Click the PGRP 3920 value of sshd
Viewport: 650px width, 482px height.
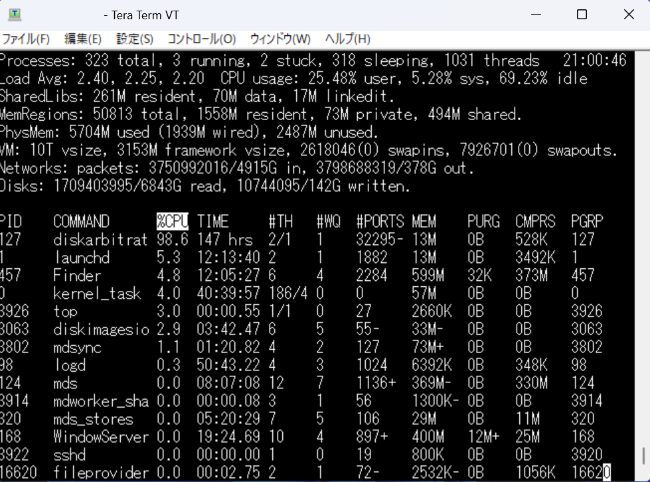coord(586,455)
